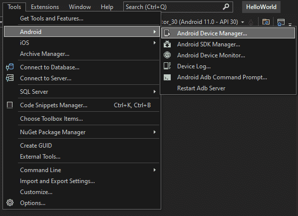Viewport: 298px width, 216px height.
Task: Click the Android SDK Manager icon
Action: click(167, 44)
